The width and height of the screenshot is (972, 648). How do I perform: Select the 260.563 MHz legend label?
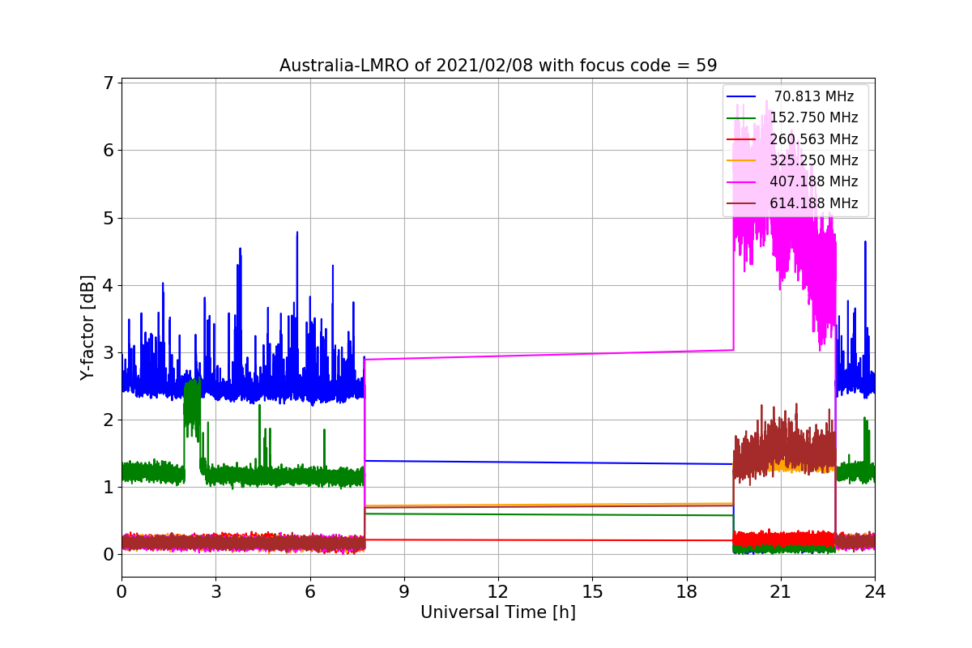tap(814, 139)
